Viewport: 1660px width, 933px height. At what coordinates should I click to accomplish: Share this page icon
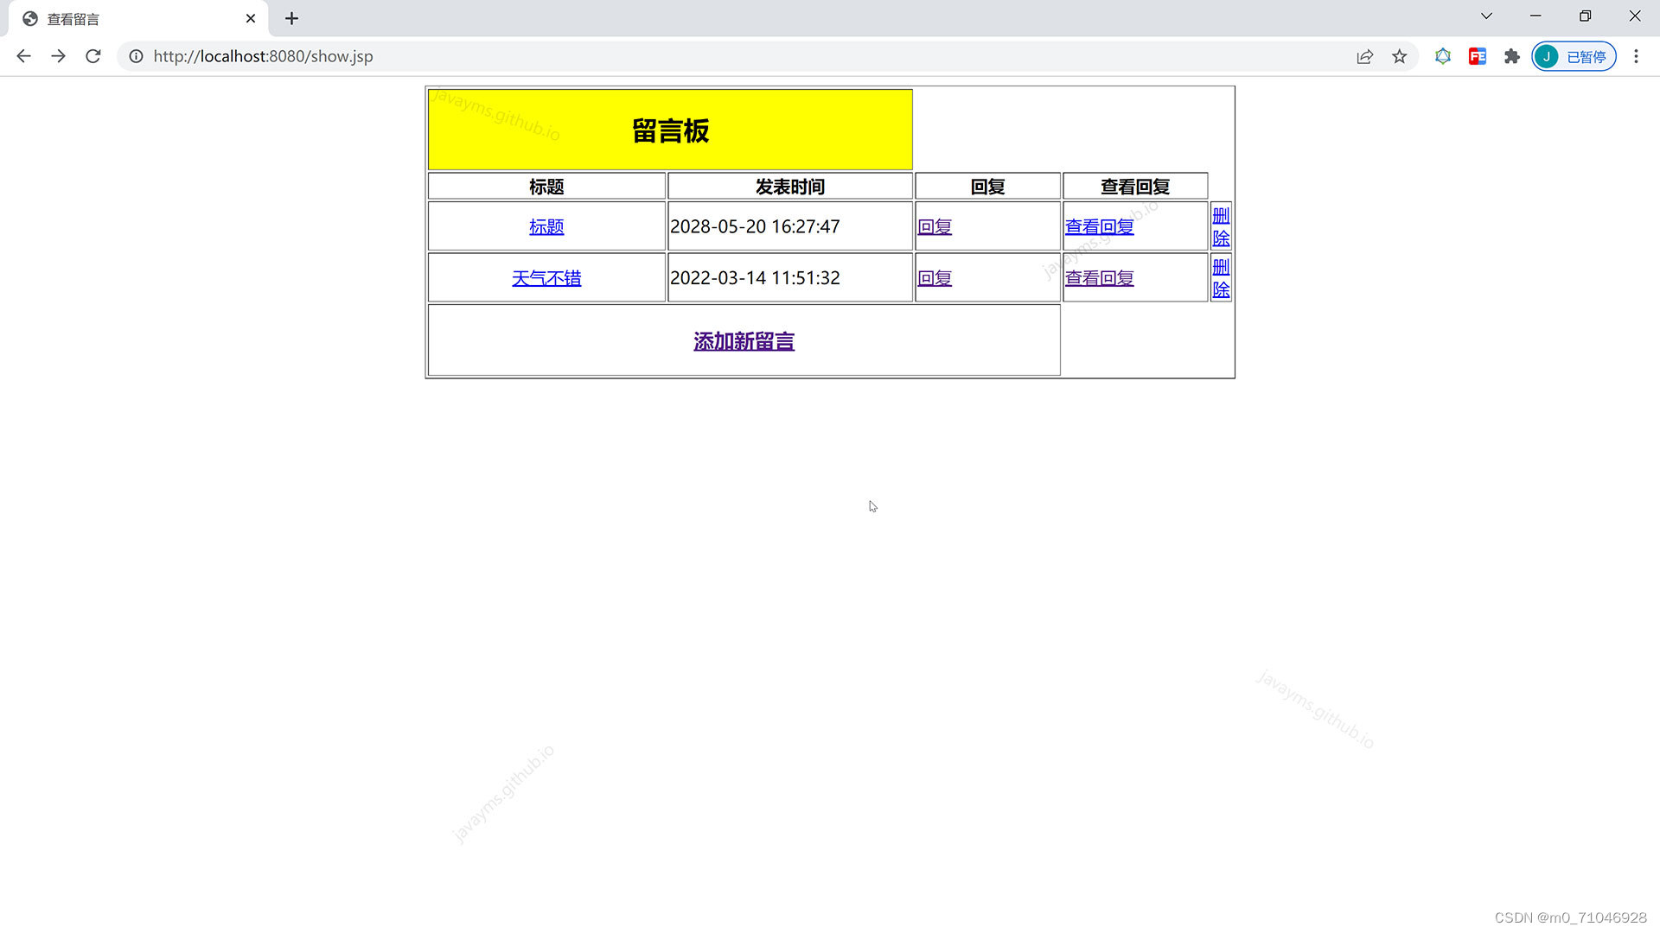1365,56
